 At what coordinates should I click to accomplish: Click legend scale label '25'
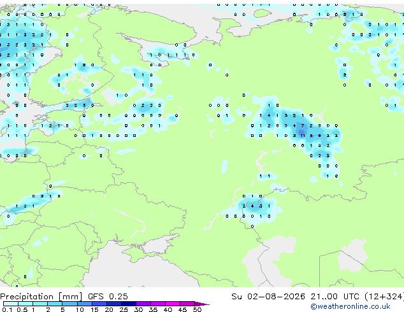124,309
